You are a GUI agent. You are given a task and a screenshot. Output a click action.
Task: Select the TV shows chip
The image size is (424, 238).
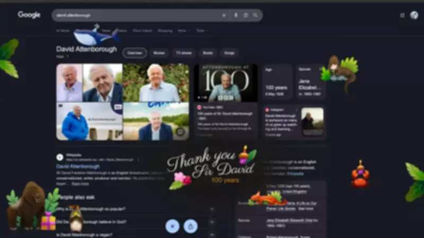[183, 53]
